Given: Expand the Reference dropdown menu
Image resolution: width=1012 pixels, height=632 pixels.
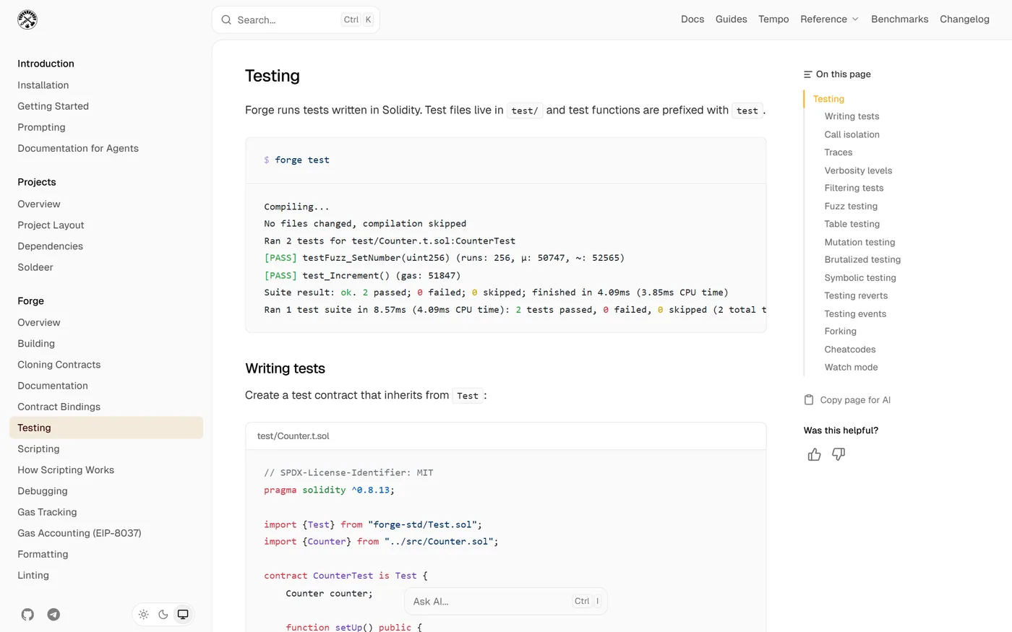Looking at the screenshot, I should 829,20.
